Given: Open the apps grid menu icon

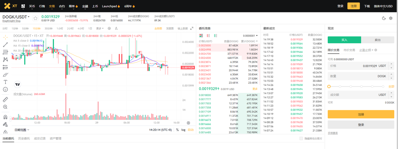Looking at the screenshot, I should (x=23, y=6).
